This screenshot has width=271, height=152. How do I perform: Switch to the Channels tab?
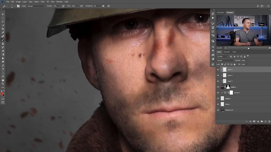[227, 52]
